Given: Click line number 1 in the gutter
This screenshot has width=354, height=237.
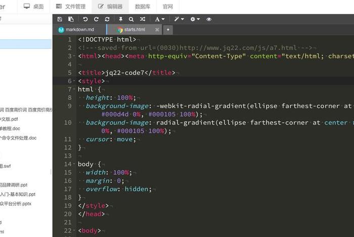Looking at the screenshot, I should pyautogui.click(x=70, y=39).
